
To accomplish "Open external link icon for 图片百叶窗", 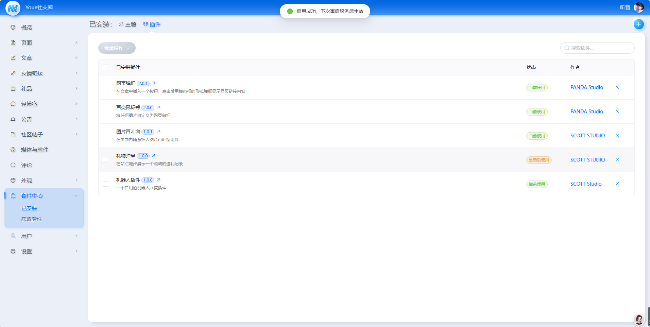I will 158,132.
